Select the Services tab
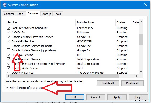151x103 pixels. tap(33, 13)
